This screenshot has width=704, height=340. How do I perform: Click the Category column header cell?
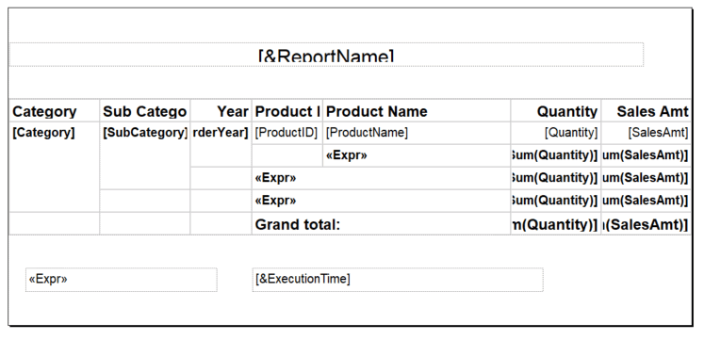coord(55,111)
